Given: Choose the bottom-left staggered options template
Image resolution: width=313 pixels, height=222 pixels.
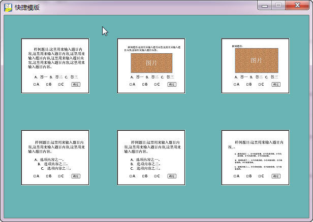Looking at the screenshot, I should [x=55, y=158].
